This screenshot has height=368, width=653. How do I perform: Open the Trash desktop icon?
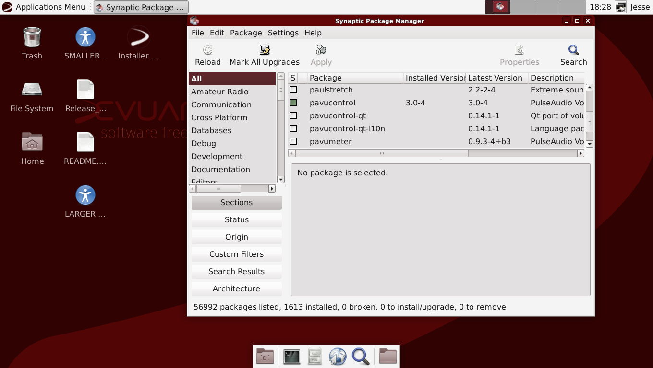pos(32,37)
